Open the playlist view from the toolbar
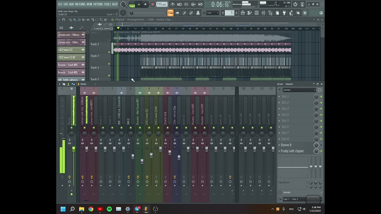Viewport: 381px width, 214px height. 243,13
